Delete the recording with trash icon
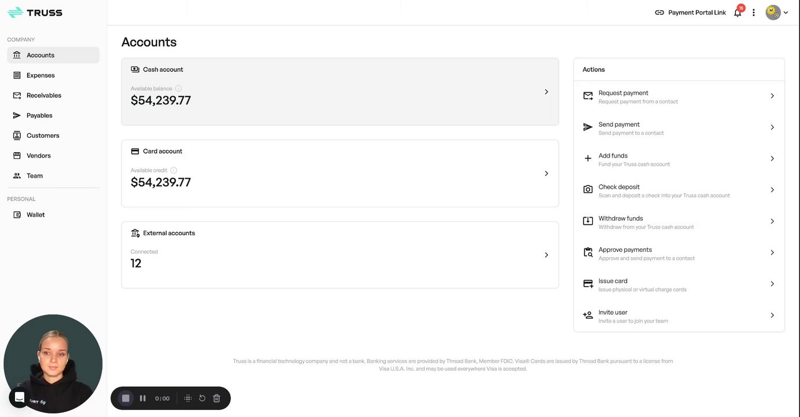 coord(216,398)
